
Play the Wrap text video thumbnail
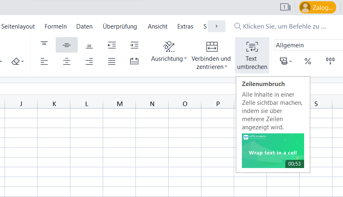(x=273, y=151)
